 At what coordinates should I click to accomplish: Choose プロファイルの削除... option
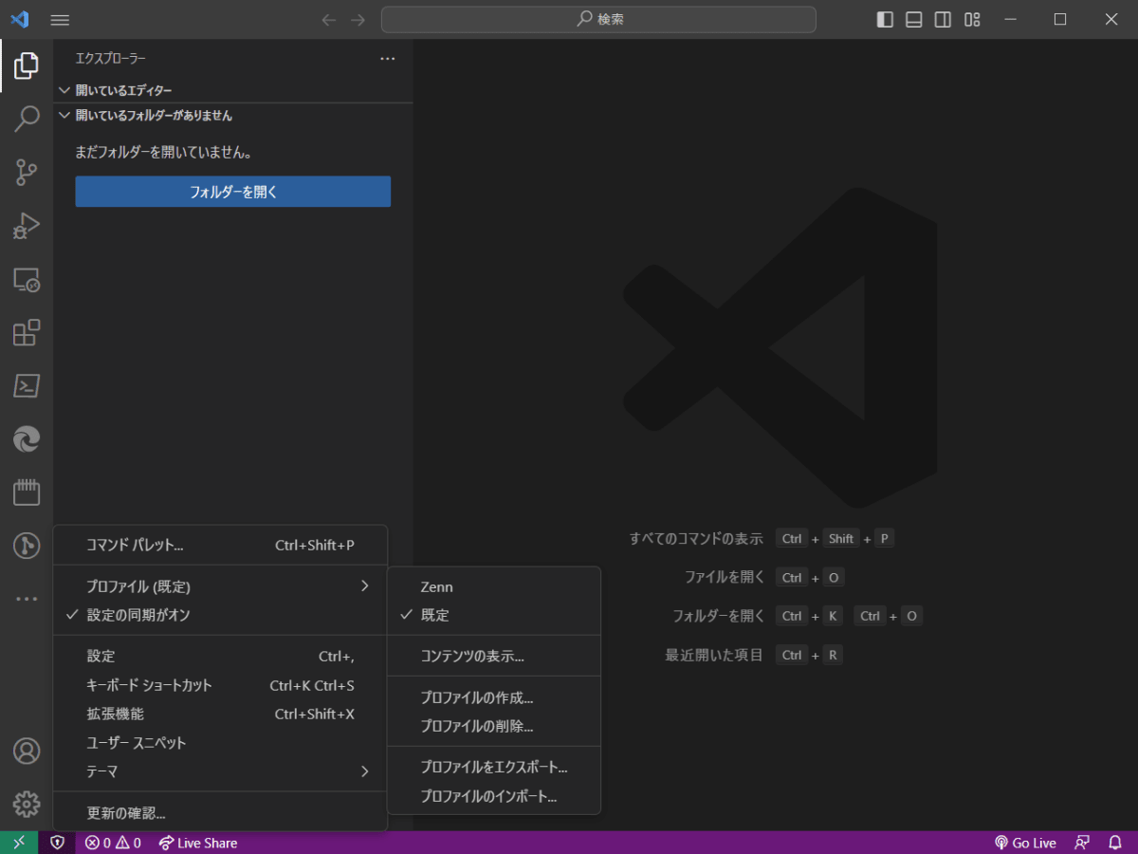click(494, 727)
